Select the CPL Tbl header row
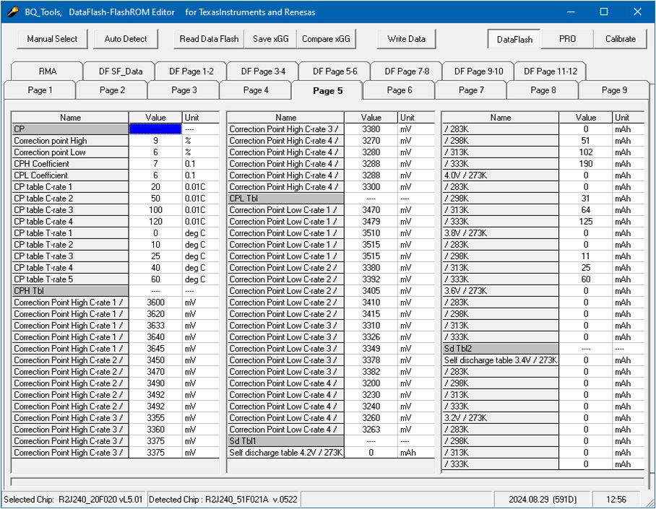Image resolution: width=656 pixels, height=509 pixels. coord(285,199)
